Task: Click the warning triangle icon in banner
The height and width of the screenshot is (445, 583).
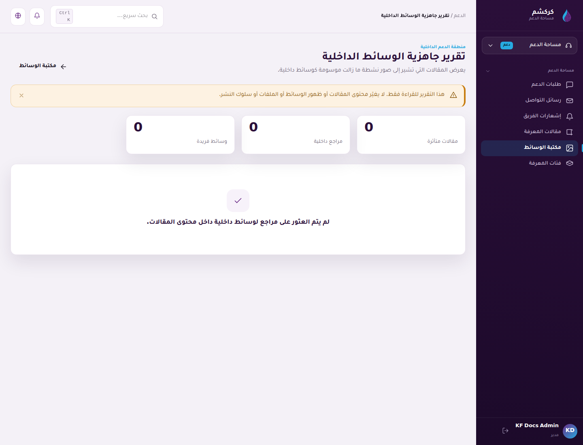Action: tap(453, 95)
